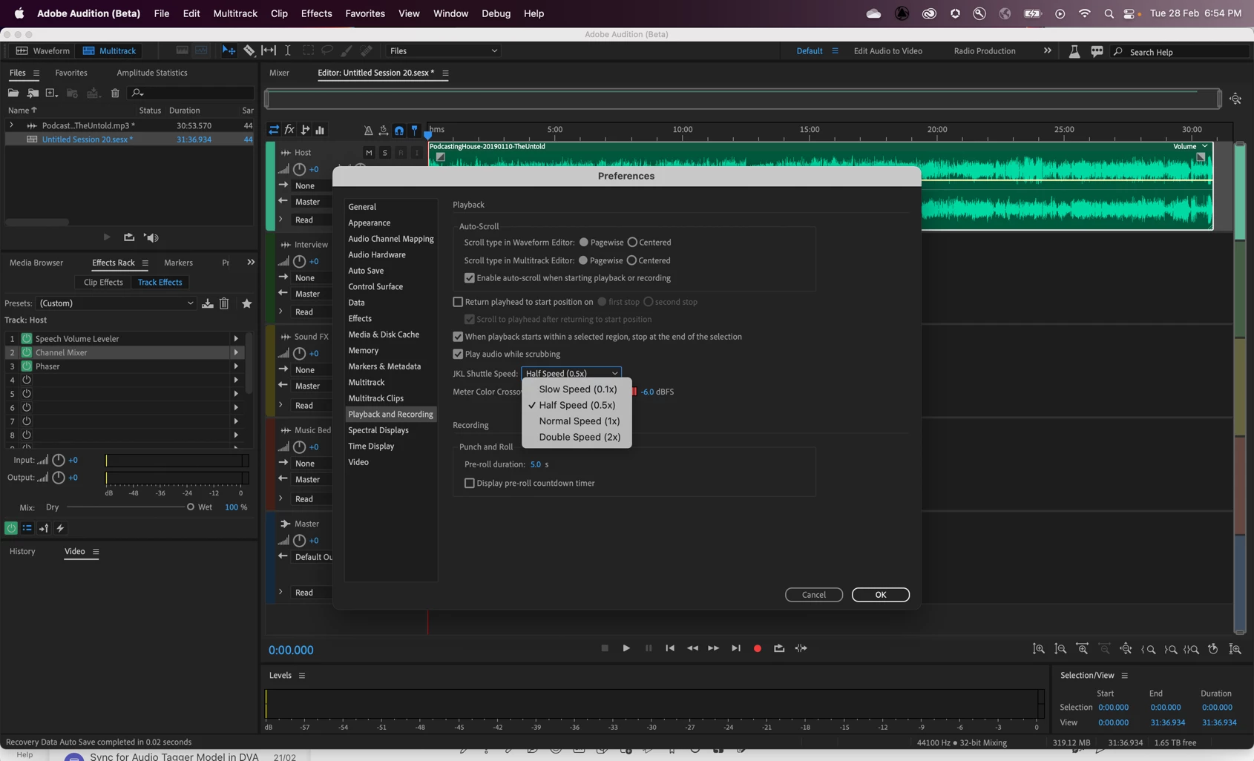
Task: Toggle stop at end of selection checkbox
Action: (x=458, y=337)
